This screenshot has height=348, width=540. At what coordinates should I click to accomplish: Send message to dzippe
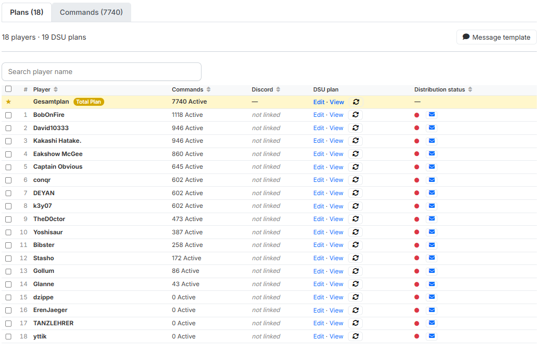(432, 297)
